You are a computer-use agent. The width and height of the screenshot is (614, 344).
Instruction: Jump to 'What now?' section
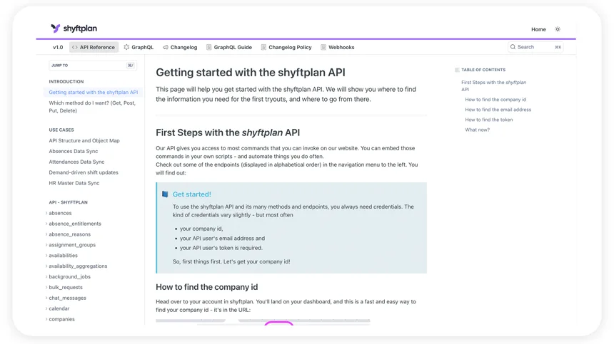(x=478, y=130)
